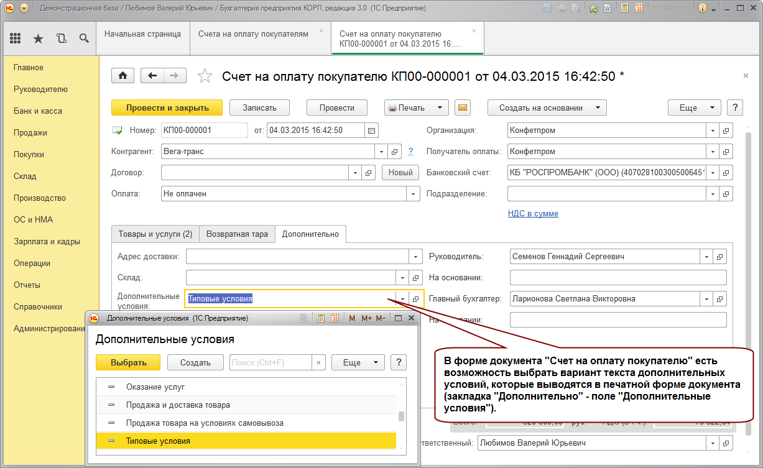Click the НДС в сумме link

pos(533,213)
